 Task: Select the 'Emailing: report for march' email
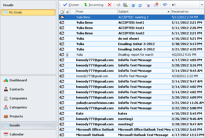pos(135,55)
